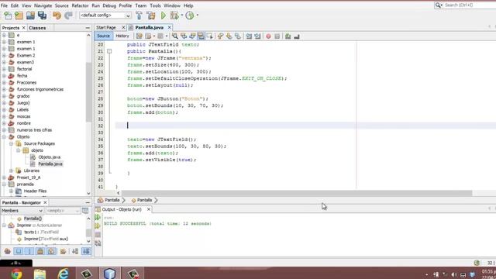496x279 pixels.
Task: Click the Profile Project icon
Action: pyautogui.click(x=190, y=15)
